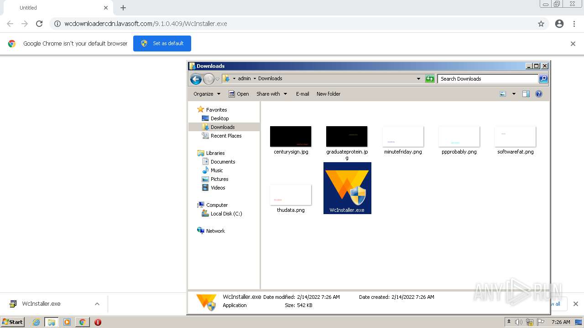Select ppprobably.png thumbnail

click(x=459, y=136)
